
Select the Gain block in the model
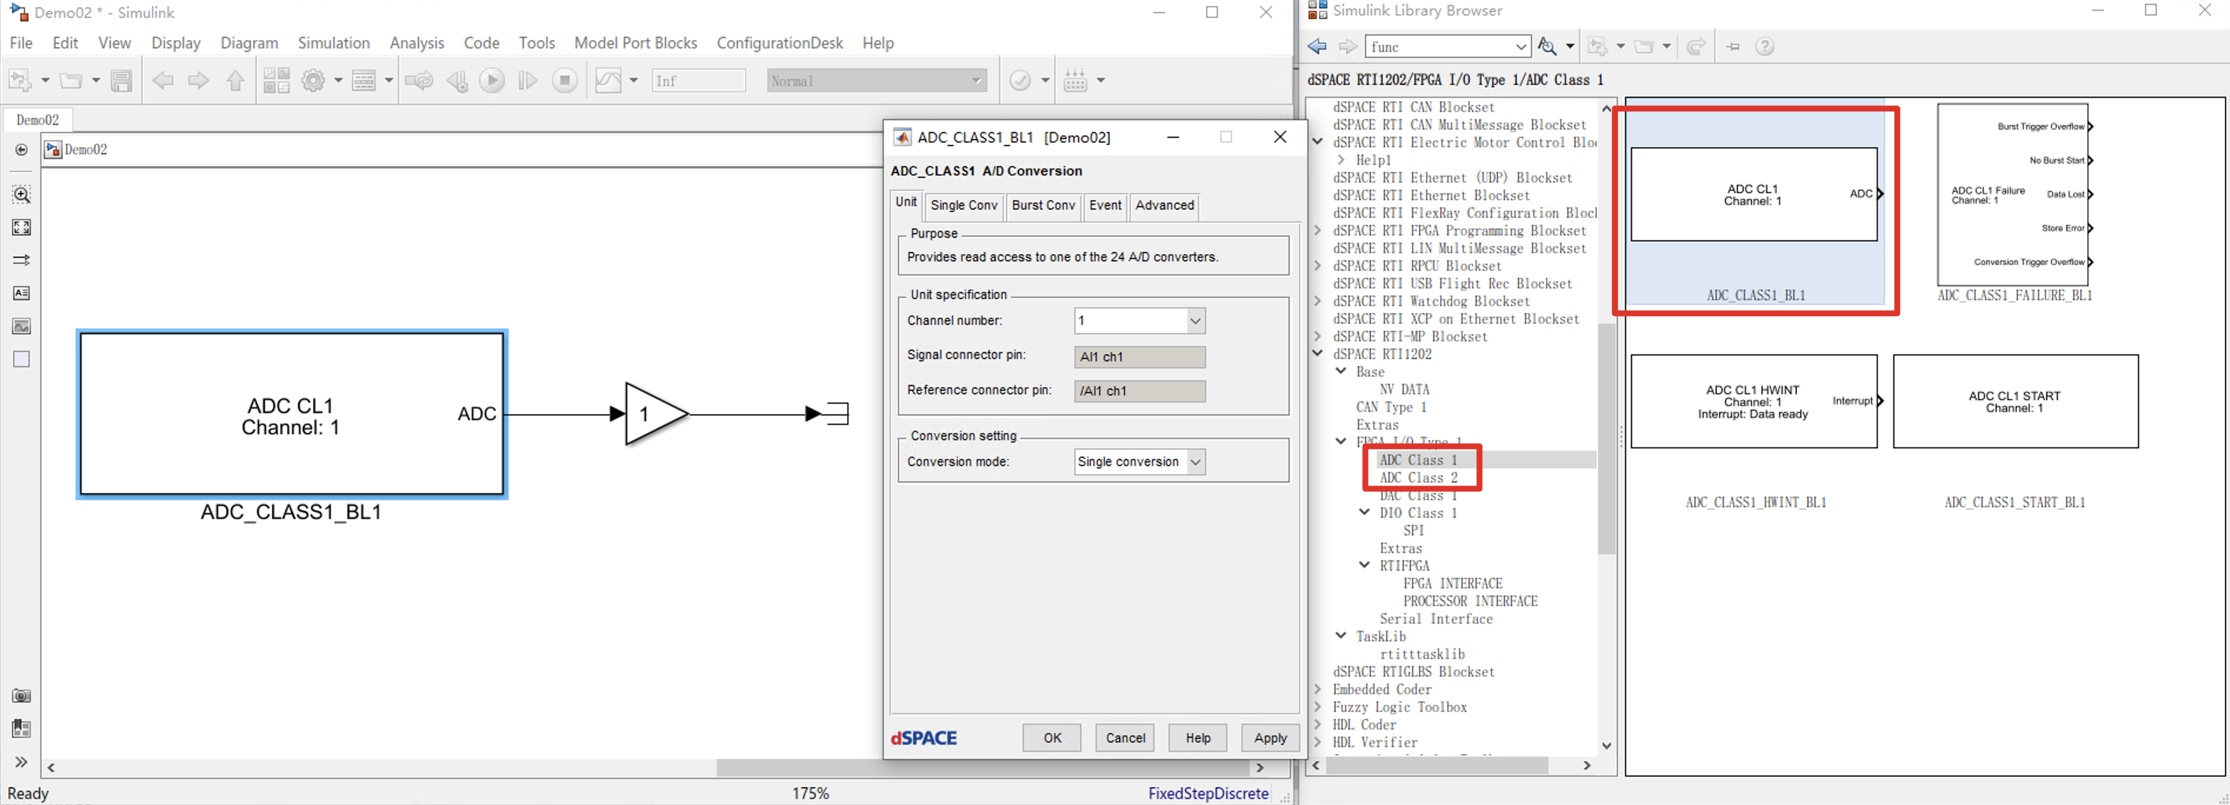pos(655,414)
